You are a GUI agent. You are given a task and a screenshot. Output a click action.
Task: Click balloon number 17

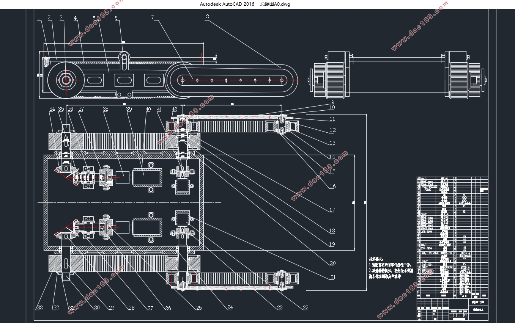point(332,210)
